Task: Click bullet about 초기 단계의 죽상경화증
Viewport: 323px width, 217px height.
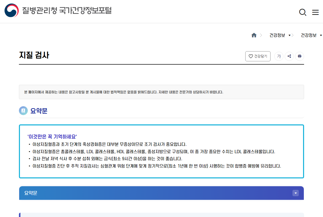Action: 110,144
